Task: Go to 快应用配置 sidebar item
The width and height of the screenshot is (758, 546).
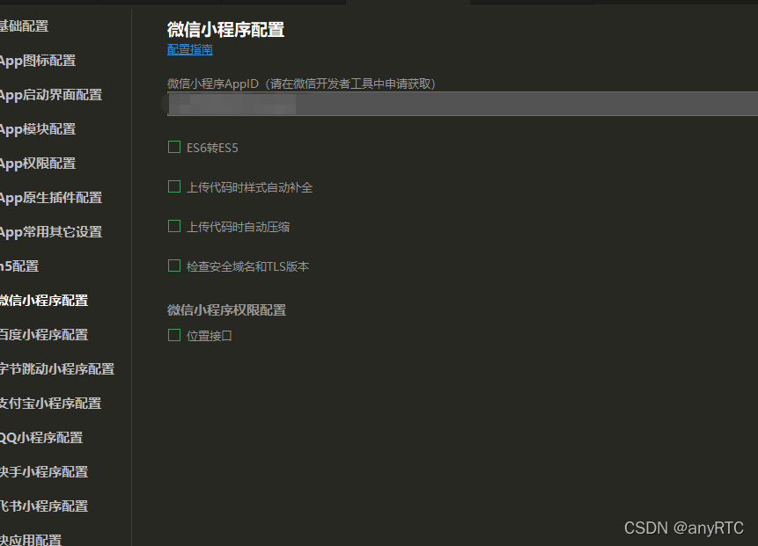Action: 31,540
